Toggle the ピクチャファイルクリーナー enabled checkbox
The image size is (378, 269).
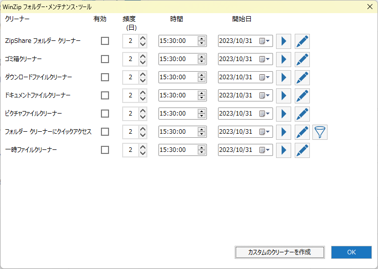(105, 114)
